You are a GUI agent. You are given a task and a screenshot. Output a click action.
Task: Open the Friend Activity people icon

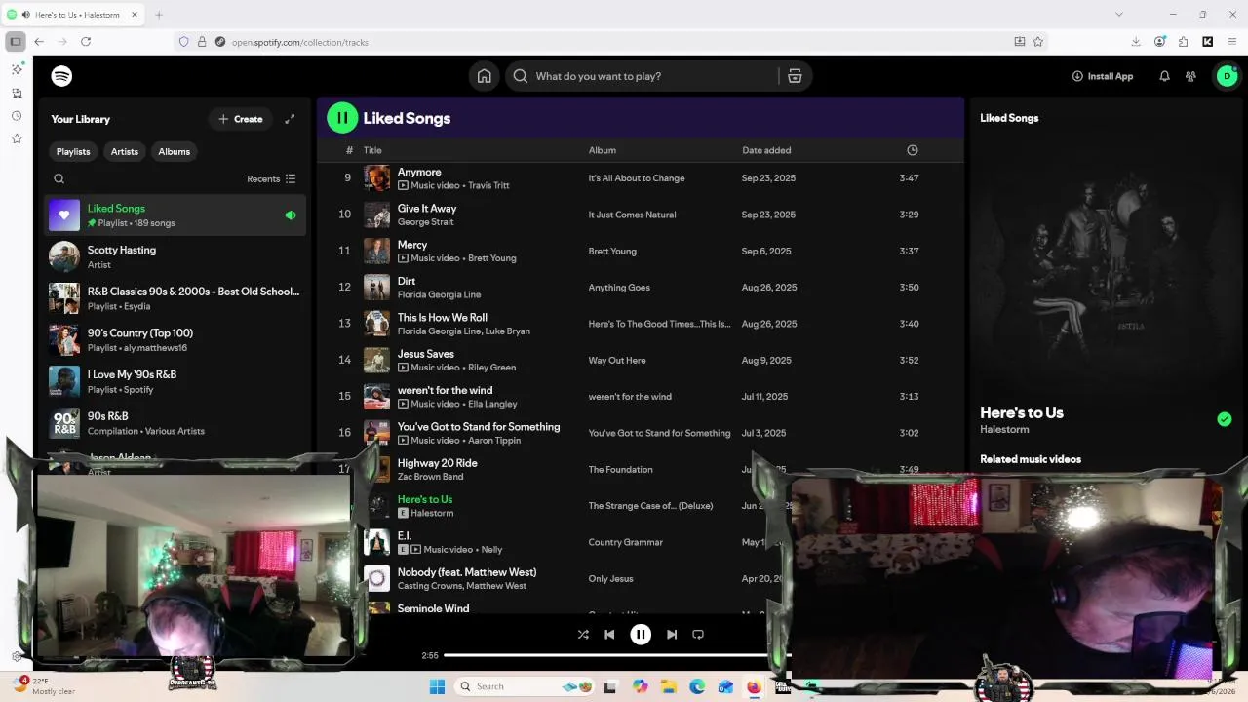pos(1190,76)
